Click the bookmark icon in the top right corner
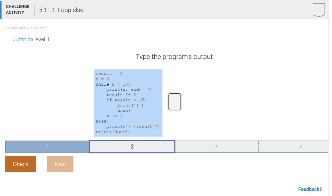The height and width of the screenshot is (196, 332). click(318, 10)
